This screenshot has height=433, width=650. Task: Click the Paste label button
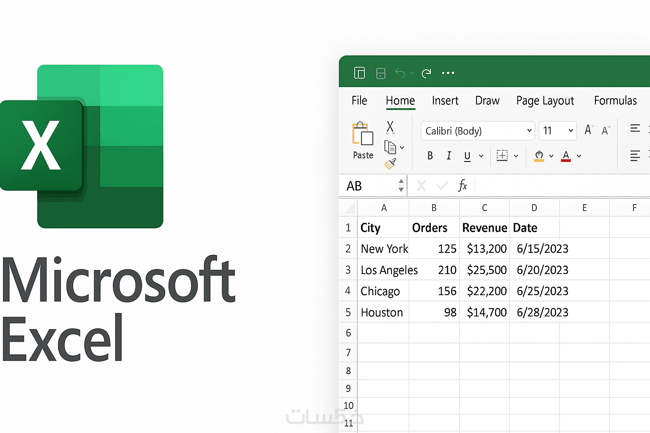[x=363, y=155]
